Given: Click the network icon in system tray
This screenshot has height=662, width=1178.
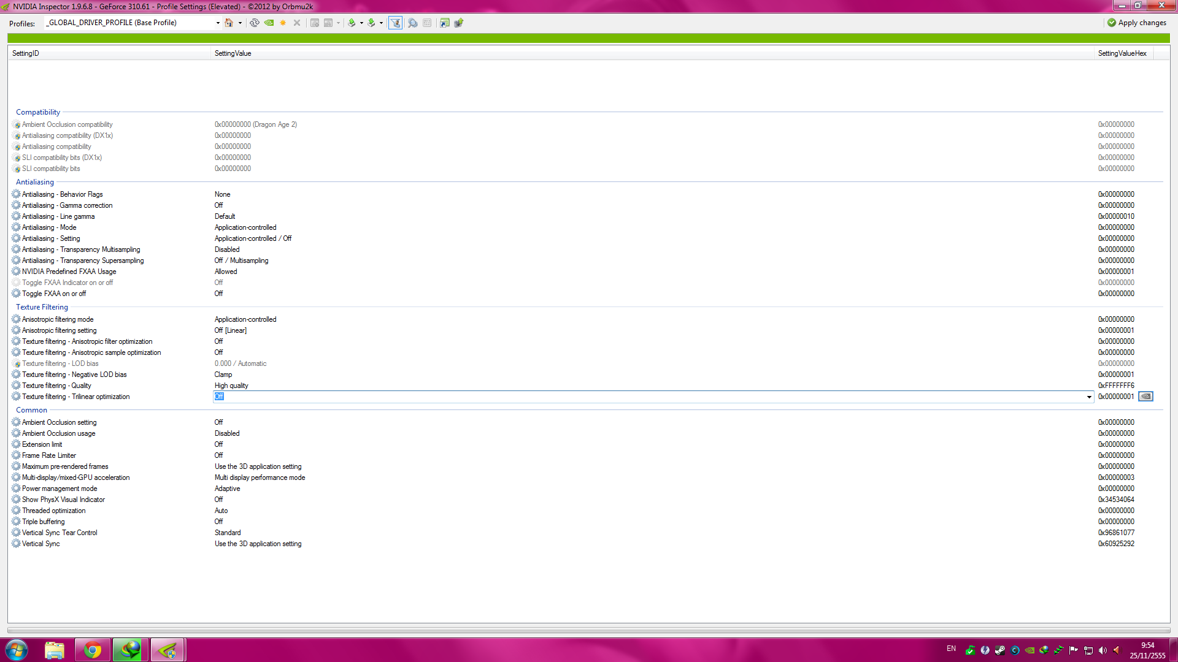Looking at the screenshot, I should coord(1088,650).
